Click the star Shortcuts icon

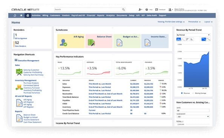21,15
